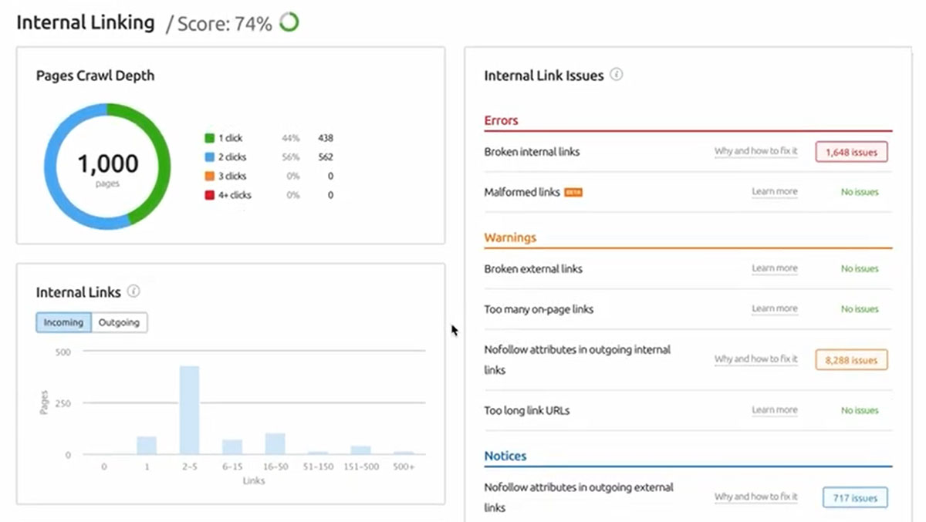Click the Internal Link Issues info icon
The height and width of the screenshot is (522, 926).
(617, 75)
